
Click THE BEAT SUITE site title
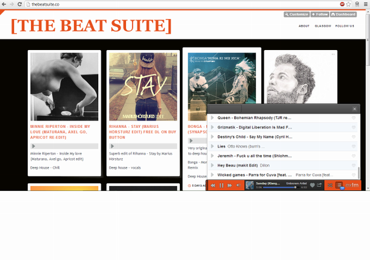91,25
